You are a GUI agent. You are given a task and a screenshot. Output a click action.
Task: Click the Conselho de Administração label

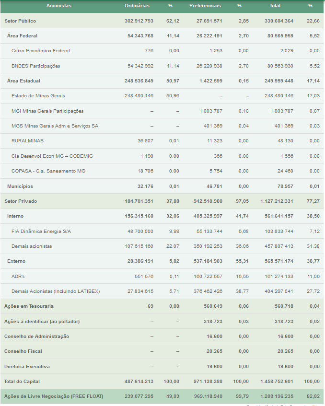[36, 336]
